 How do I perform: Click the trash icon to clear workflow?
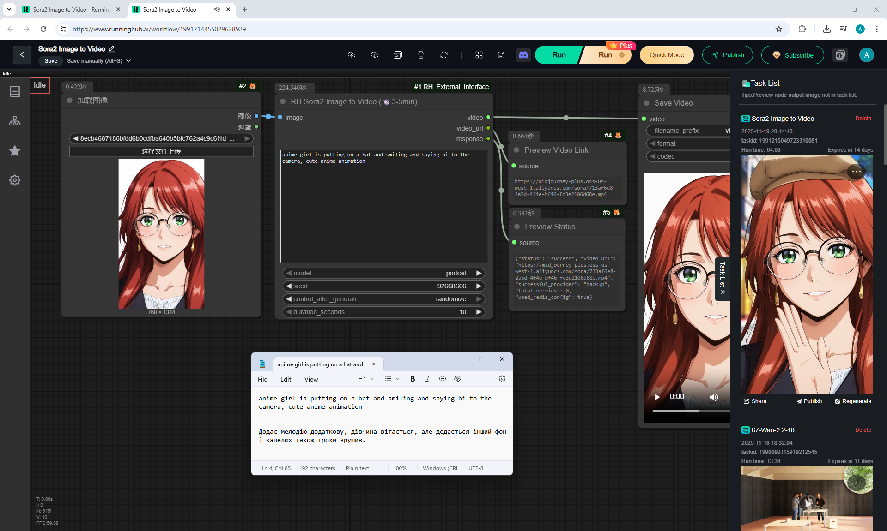420,55
